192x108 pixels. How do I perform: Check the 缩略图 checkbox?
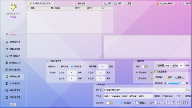156,65
